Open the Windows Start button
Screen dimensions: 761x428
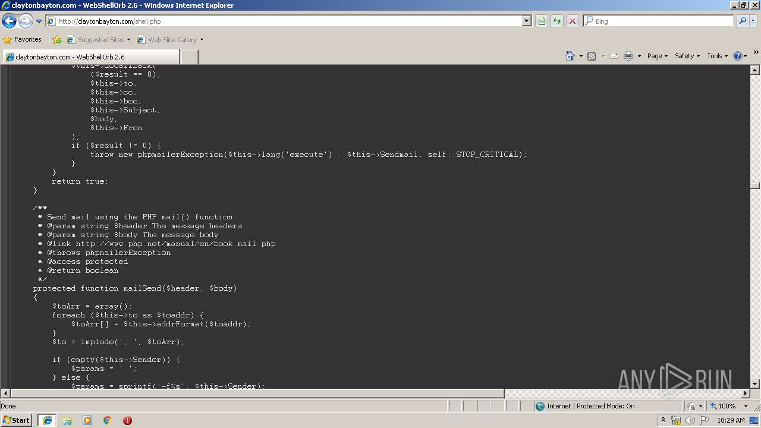16,420
